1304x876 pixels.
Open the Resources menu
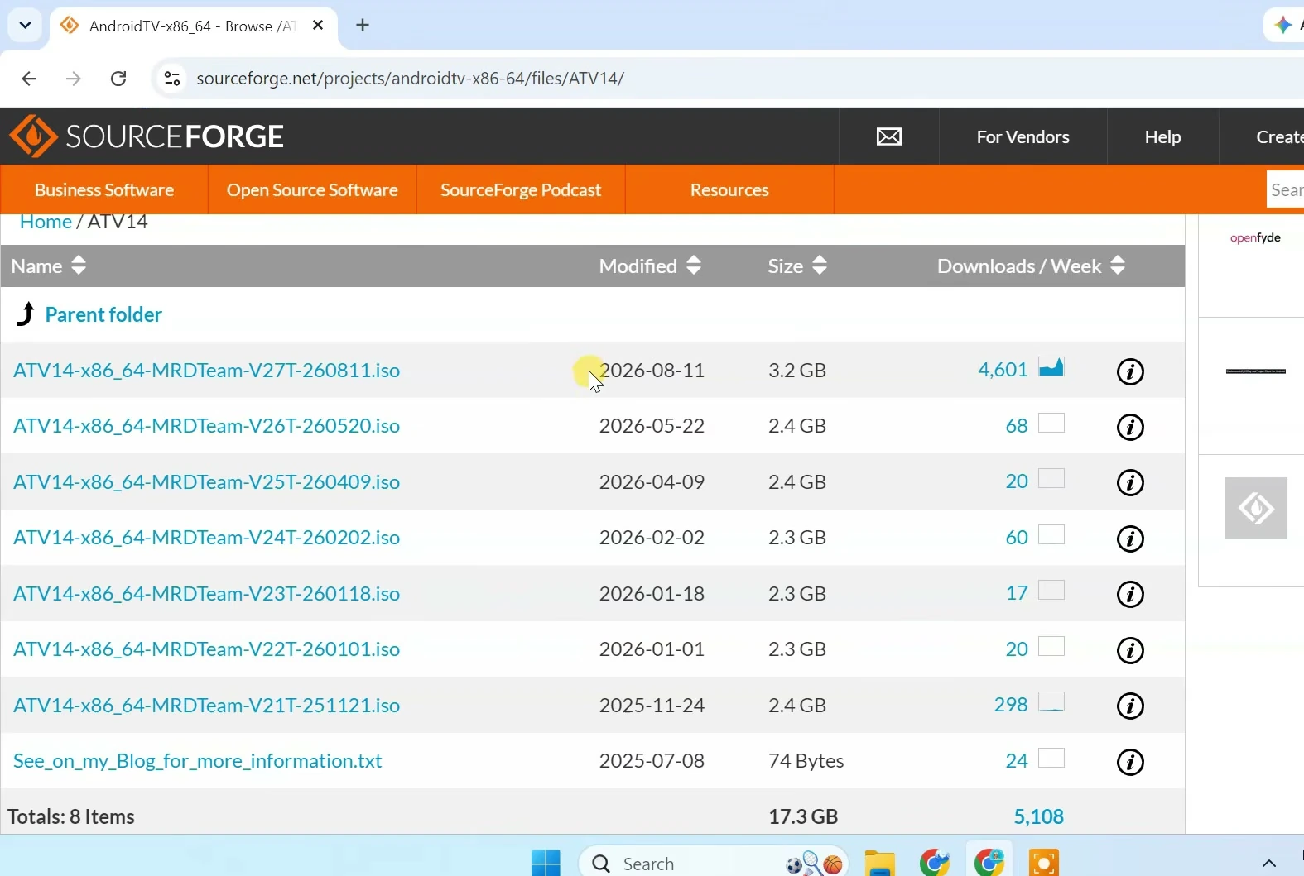(x=729, y=189)
